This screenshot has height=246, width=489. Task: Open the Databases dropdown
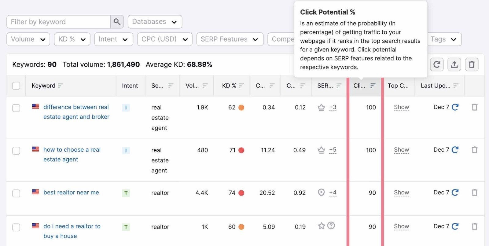coord(155,22)
